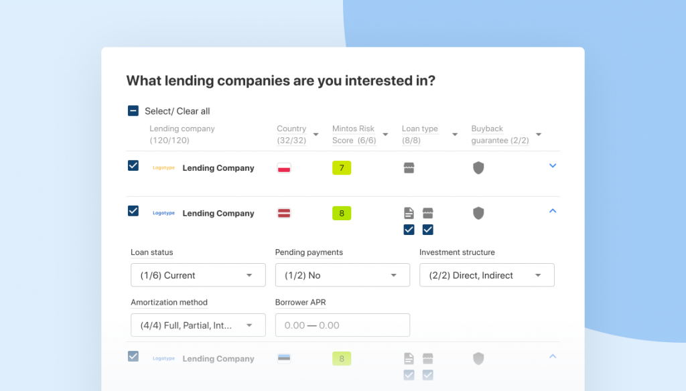
Task: Click the Latvia flag icon in second row
Action: click(x=284, y=214)
